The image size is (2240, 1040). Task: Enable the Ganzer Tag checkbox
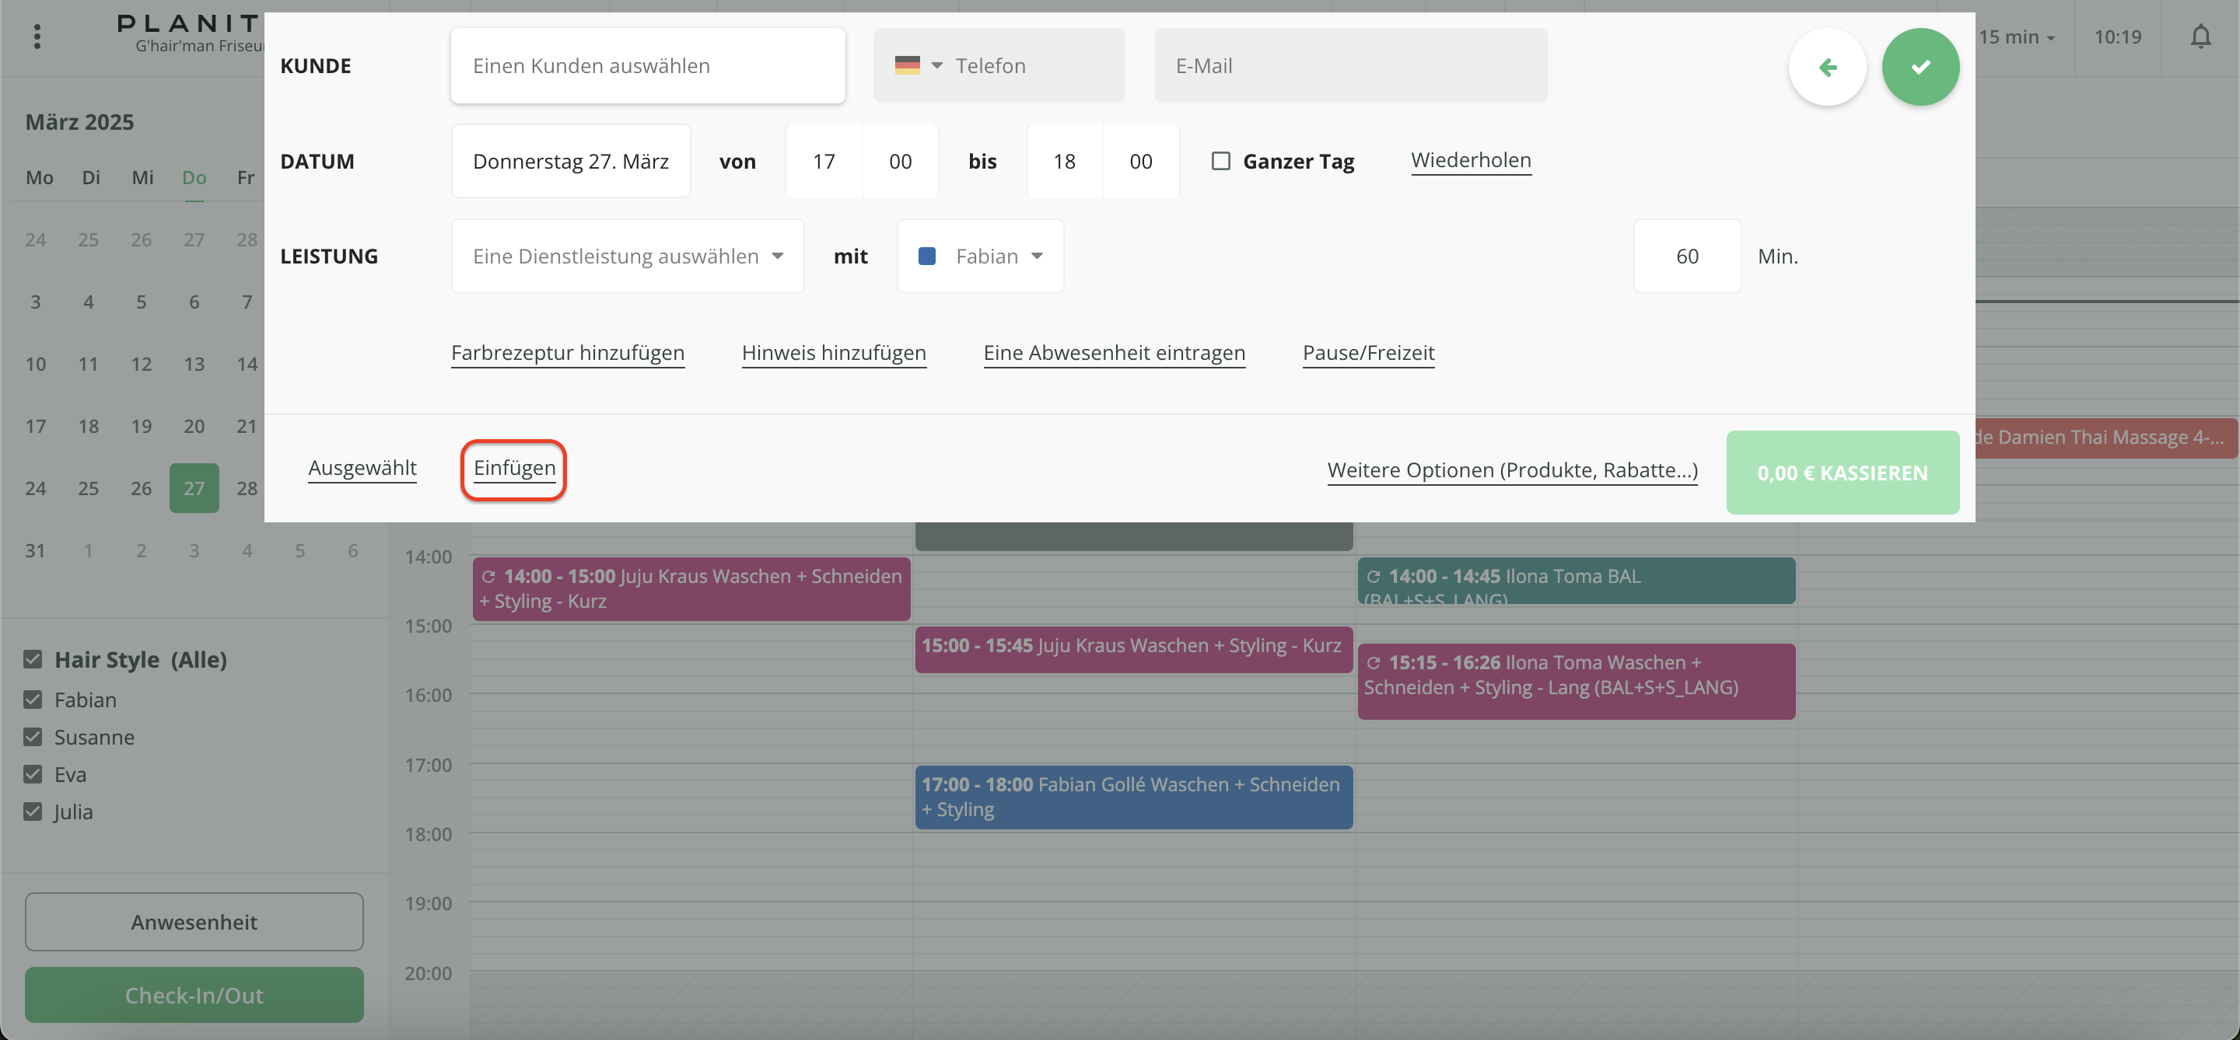[1221, 162]
